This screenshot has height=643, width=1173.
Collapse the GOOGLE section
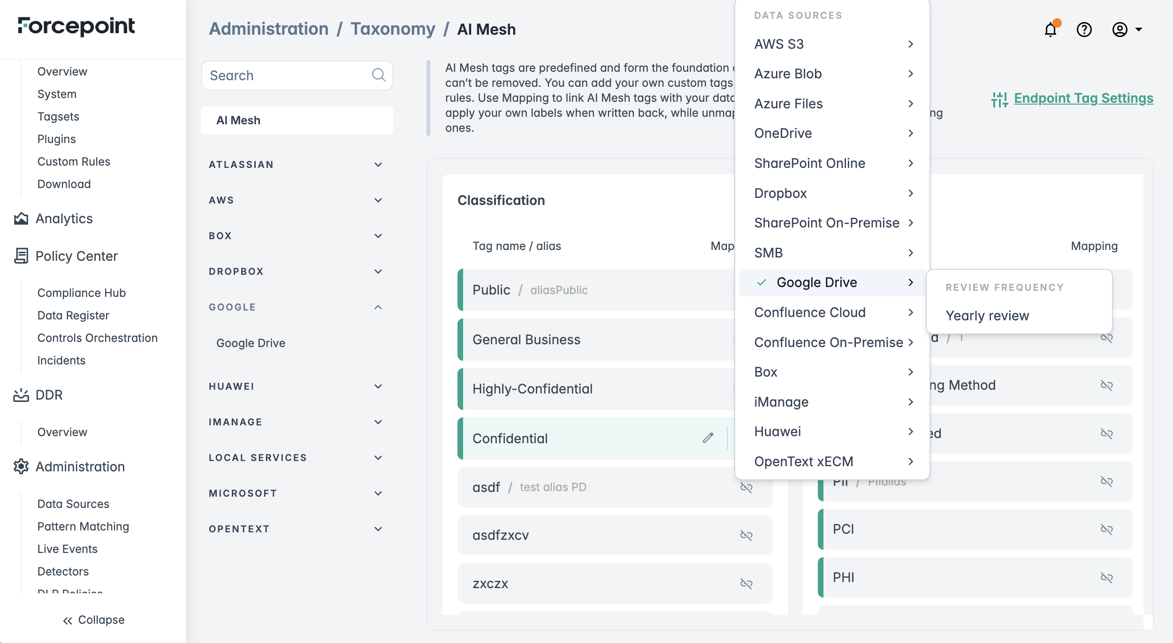(378, 307)
